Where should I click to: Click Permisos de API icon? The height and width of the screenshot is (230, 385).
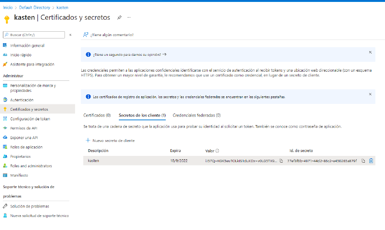point(5,128)
